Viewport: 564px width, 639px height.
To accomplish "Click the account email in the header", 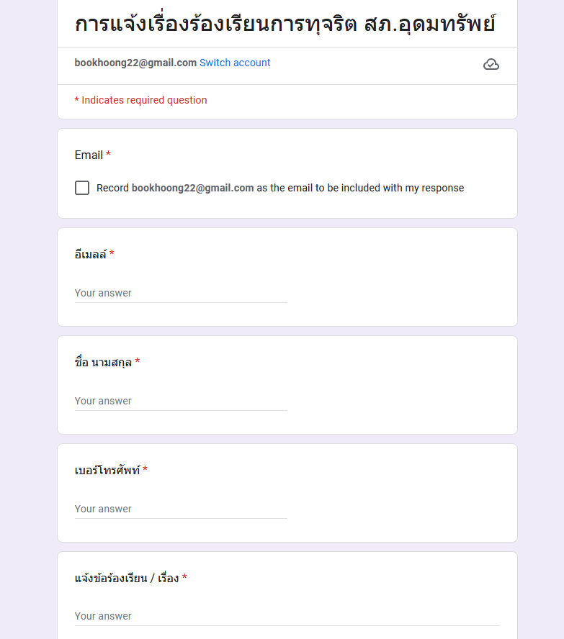I will click(135, 63).
